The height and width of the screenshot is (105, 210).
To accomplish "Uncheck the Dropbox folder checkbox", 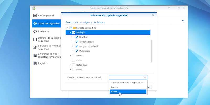I will [77, 37].
